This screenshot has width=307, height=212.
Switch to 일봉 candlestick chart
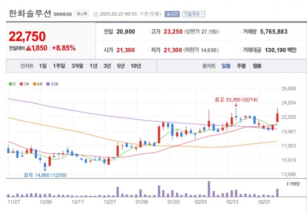(226, 66)
